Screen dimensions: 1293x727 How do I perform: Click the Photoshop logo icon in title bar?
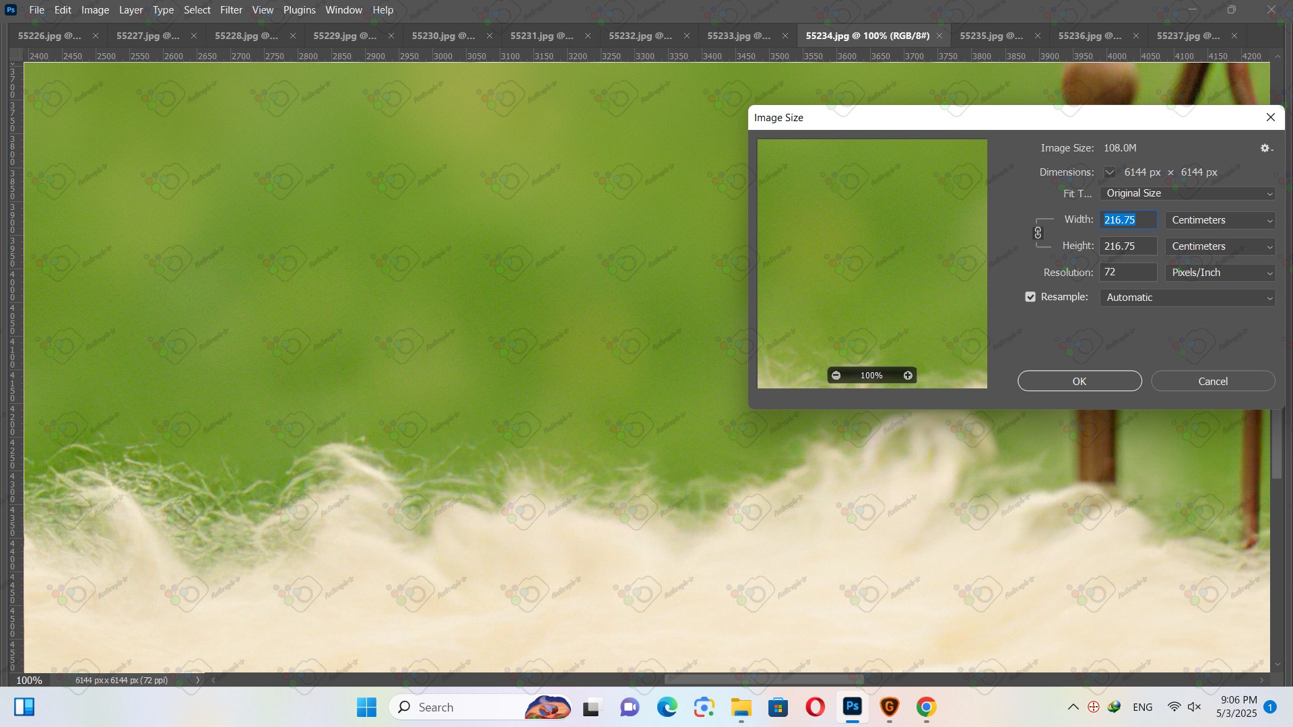coord(11,10)
